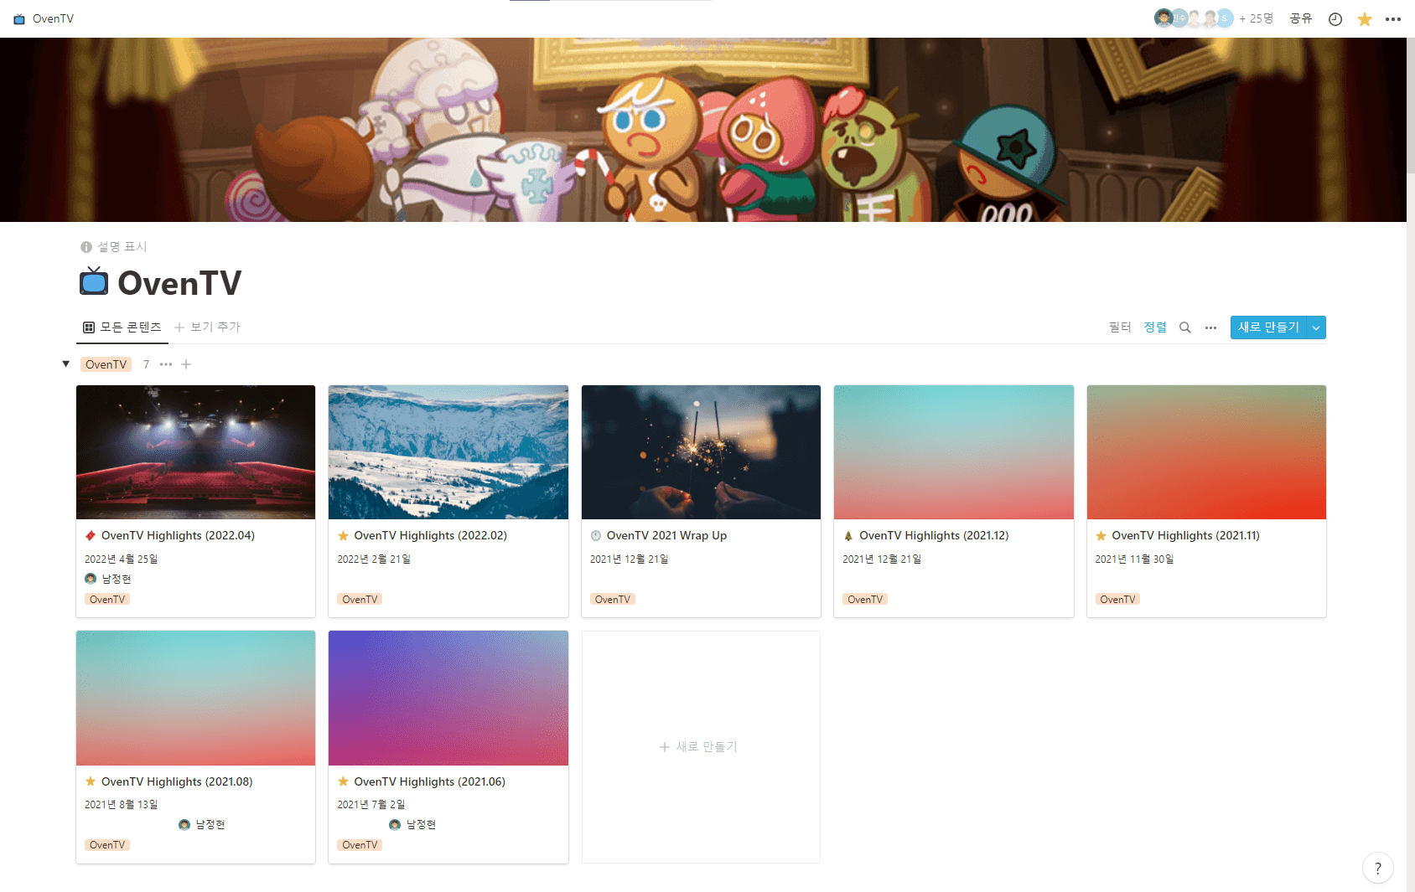Open title OvenTV Highlights (2021.06)
Viewport: 1415px width, 892px height.
(x=430, y=781)
